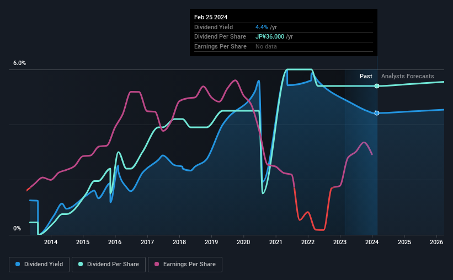This screenshot has height=280, width=453.
Task: Click the 4.4% dividend yield value in tooltip
Action: [x=262, y=27]
